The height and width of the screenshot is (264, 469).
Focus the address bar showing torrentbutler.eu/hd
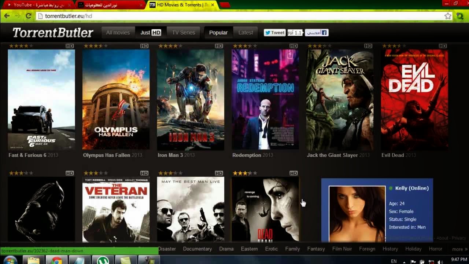tap(244, 16)
